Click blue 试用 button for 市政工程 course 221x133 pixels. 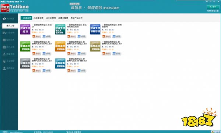tap(47, 53)
